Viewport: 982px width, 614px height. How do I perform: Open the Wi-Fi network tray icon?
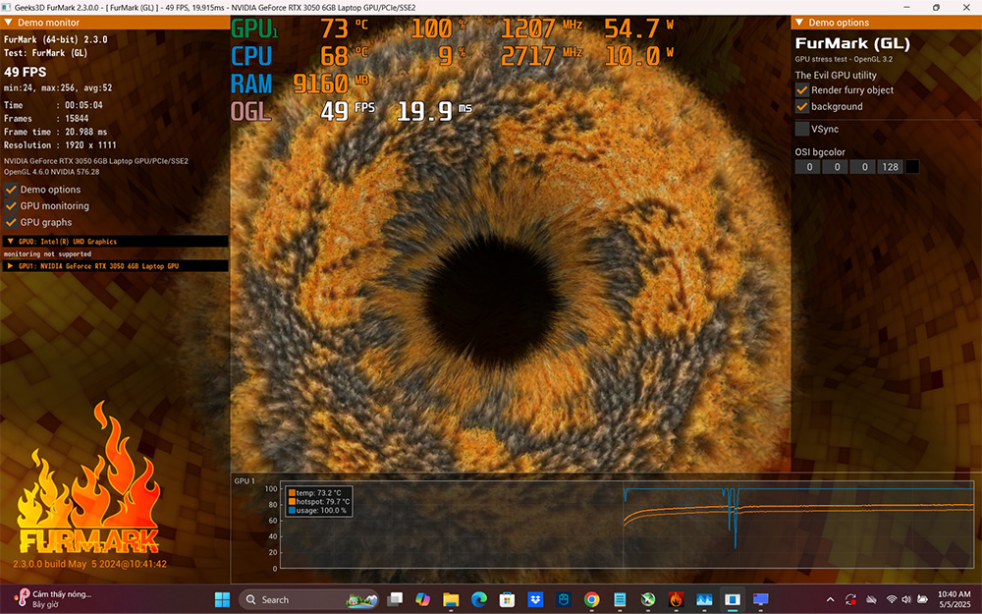coord(892,599)
